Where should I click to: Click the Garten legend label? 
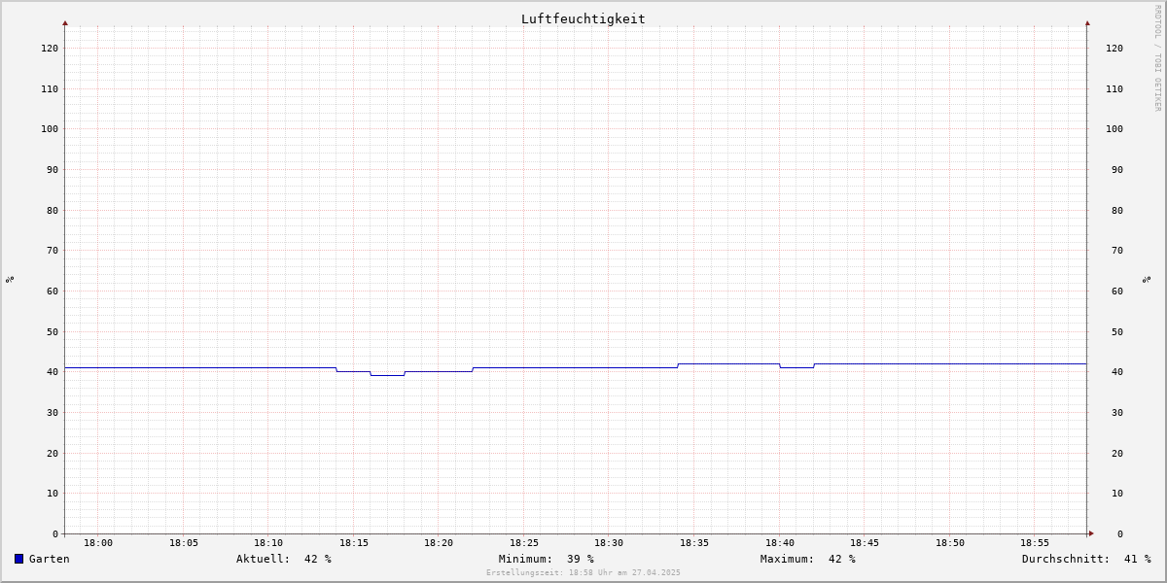[x=49, y=559]
